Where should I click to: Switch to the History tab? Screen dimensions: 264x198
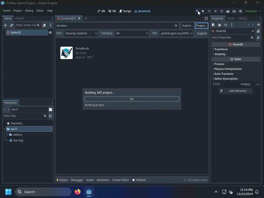(243, 18)
